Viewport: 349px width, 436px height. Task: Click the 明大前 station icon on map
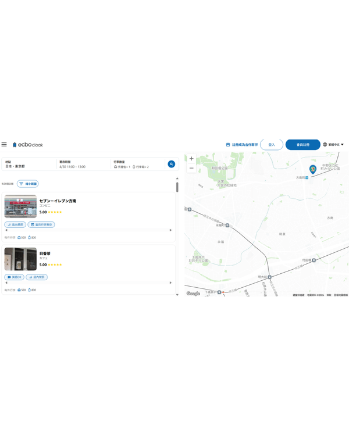tap(269, 277)
